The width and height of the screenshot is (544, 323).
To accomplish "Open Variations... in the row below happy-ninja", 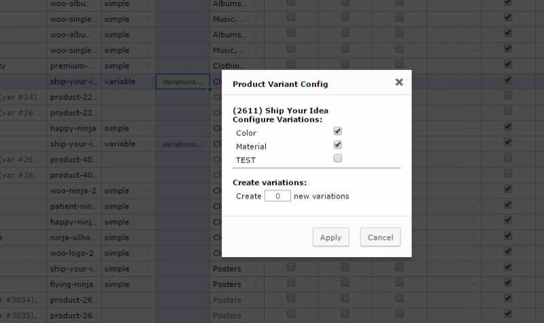I will click(x=182, y=144).
